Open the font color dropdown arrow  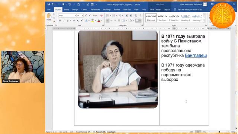point(102,20)
